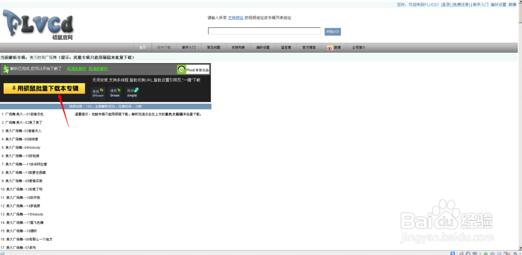Open the 留言簿 navigation tab
The image size is (522, 255).
point(286,48)
